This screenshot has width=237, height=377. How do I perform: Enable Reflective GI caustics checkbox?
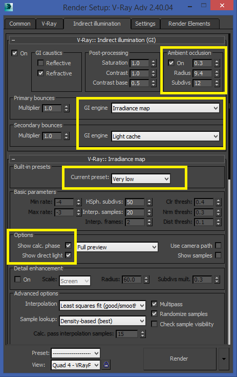[40, 63]
